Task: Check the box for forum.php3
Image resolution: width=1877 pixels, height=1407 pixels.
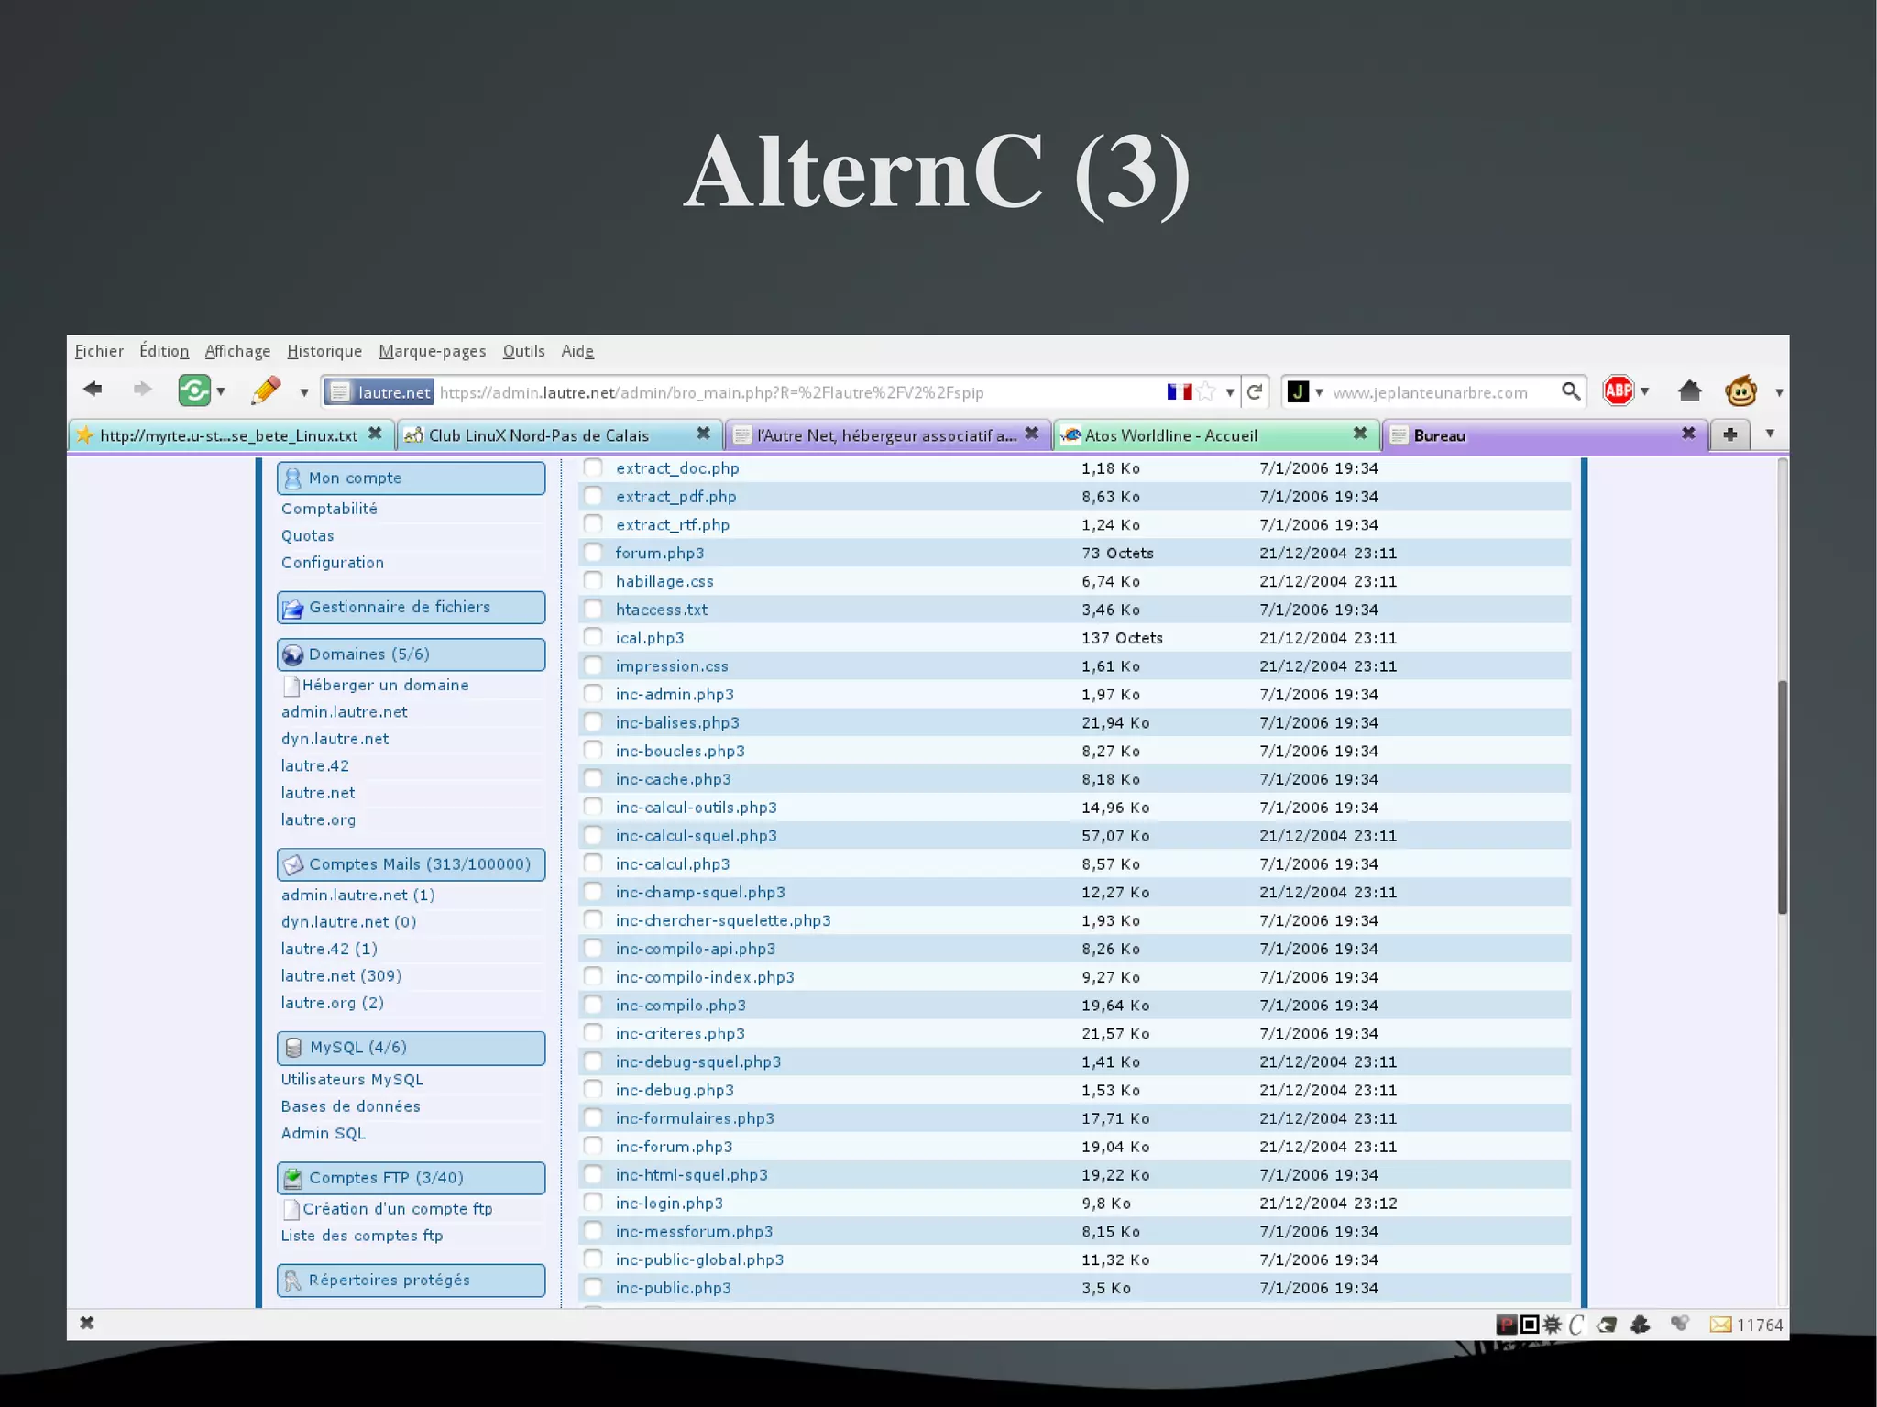Action: (x=593, y=553)
